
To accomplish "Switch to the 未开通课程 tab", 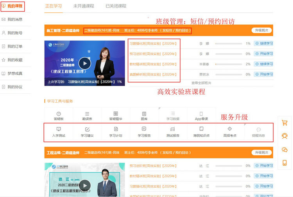I will tap(84, 6).
